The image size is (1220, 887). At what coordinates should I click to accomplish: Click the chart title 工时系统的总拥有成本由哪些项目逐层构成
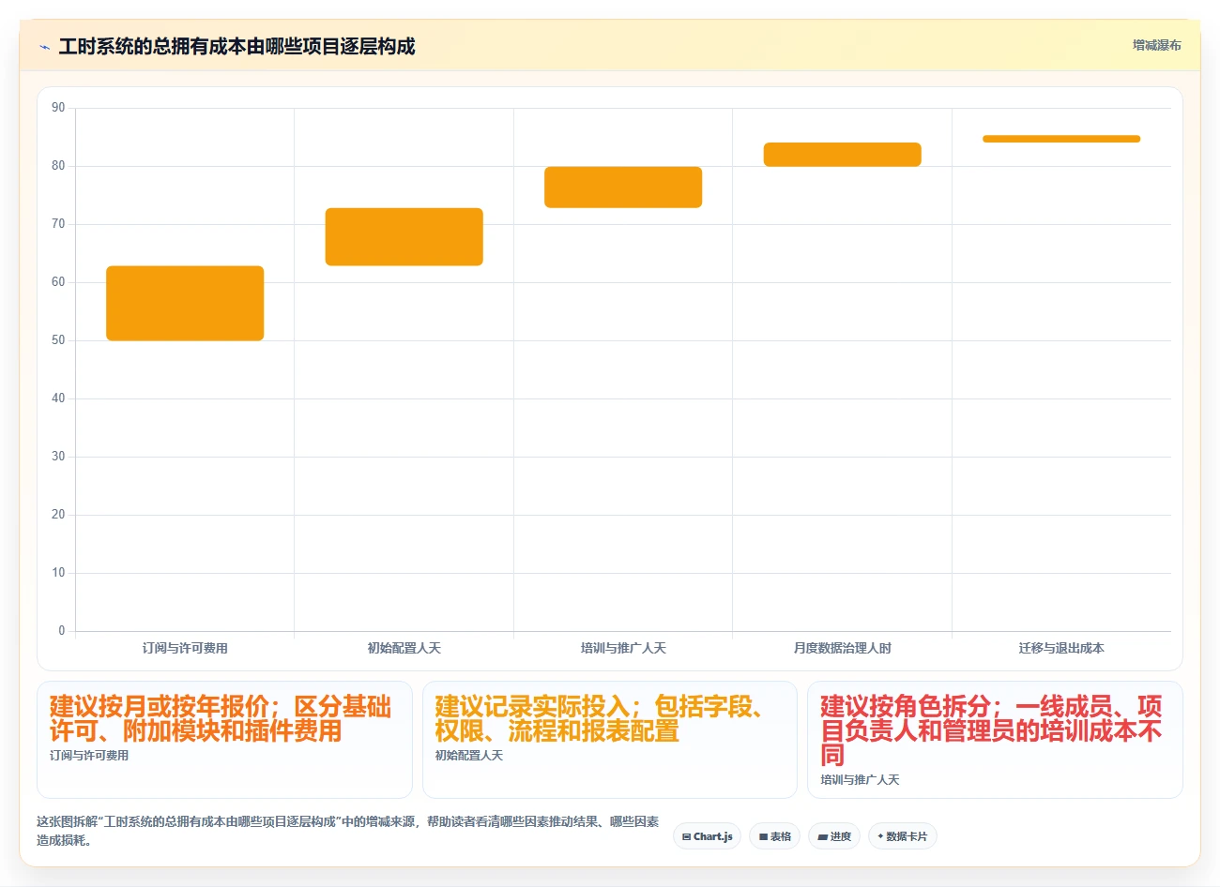(236, 46)
